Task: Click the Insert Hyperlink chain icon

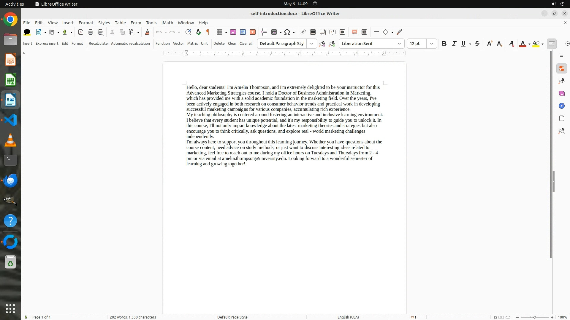Action: click(303, 32)
